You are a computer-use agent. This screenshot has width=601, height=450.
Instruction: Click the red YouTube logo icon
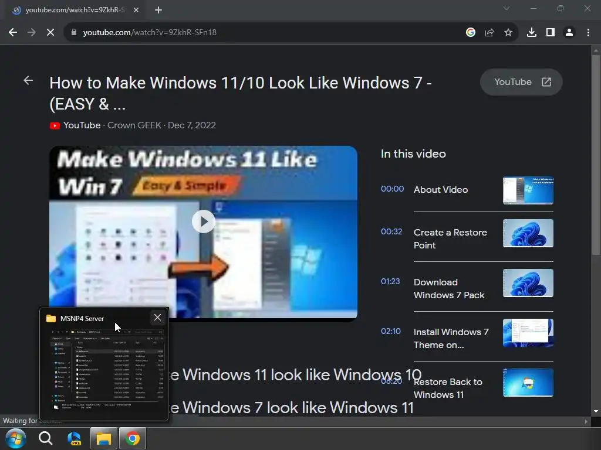tap(55, 125)
